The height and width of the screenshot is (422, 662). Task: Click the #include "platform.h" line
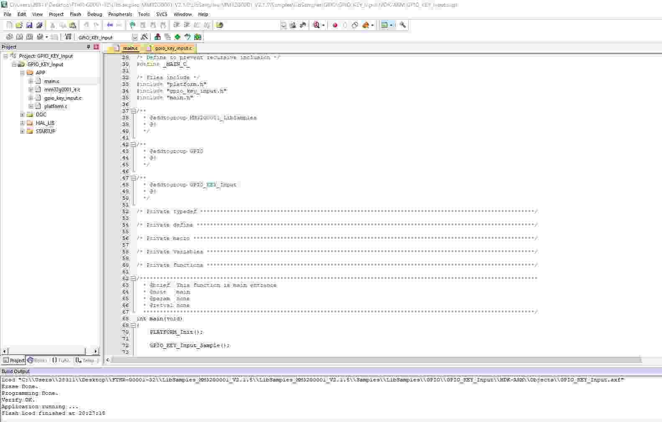[171, 84]
